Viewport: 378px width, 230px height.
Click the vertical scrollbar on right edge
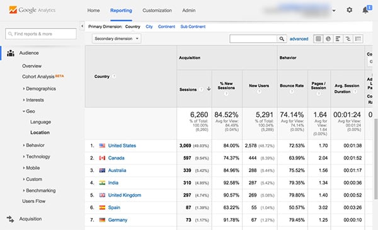coord(376,159)
